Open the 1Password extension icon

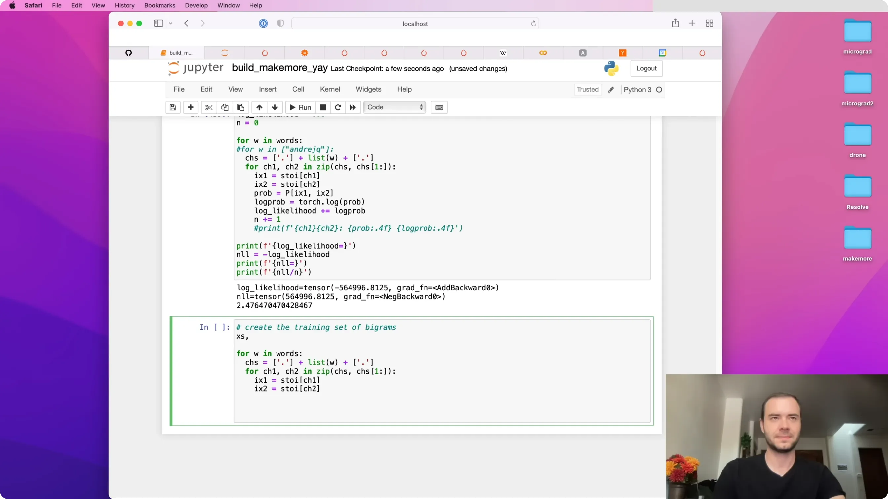(263, 23)
